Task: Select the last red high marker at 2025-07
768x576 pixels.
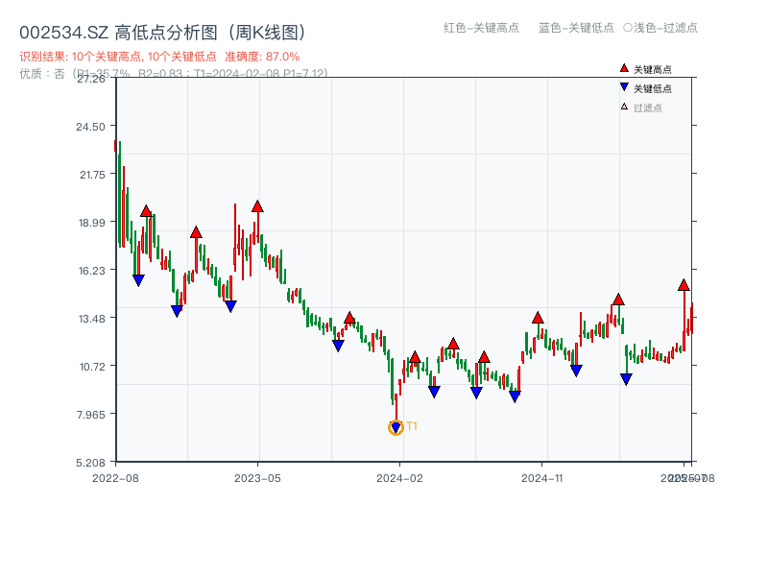Action: tap(684, 284)
